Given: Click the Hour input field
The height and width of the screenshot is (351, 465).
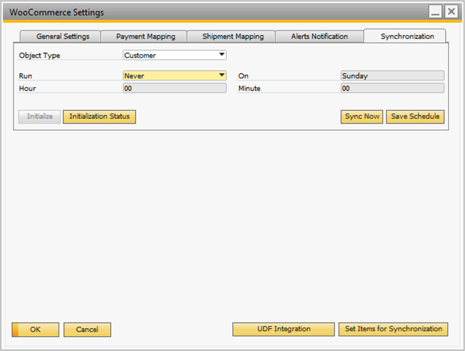Looking at the screenshot, I should point(174,88).
